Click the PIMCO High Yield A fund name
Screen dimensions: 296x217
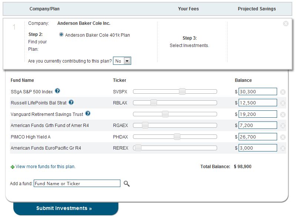pyautogui.click(x=31, y=137)
